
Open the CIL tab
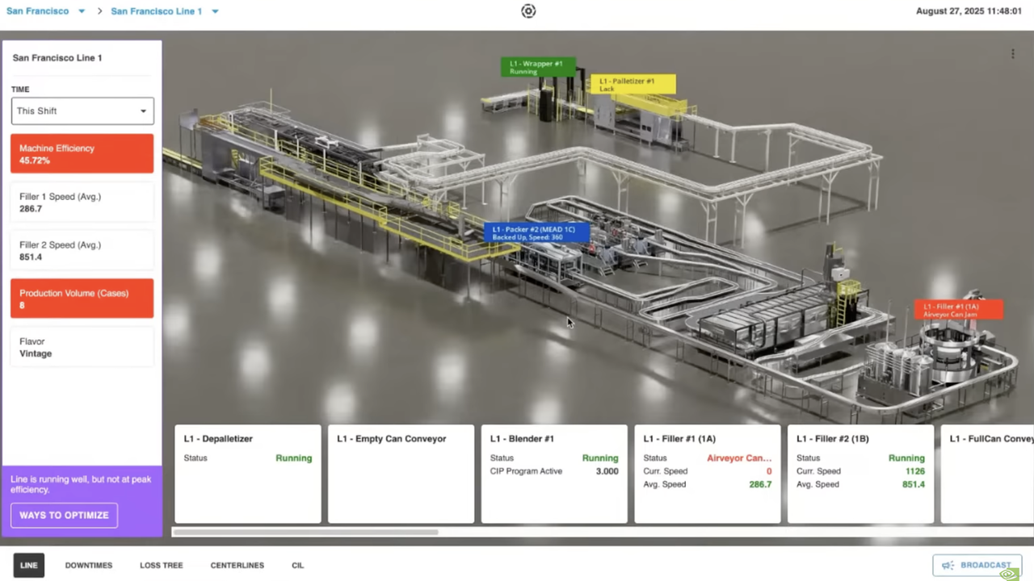[298, 566]
